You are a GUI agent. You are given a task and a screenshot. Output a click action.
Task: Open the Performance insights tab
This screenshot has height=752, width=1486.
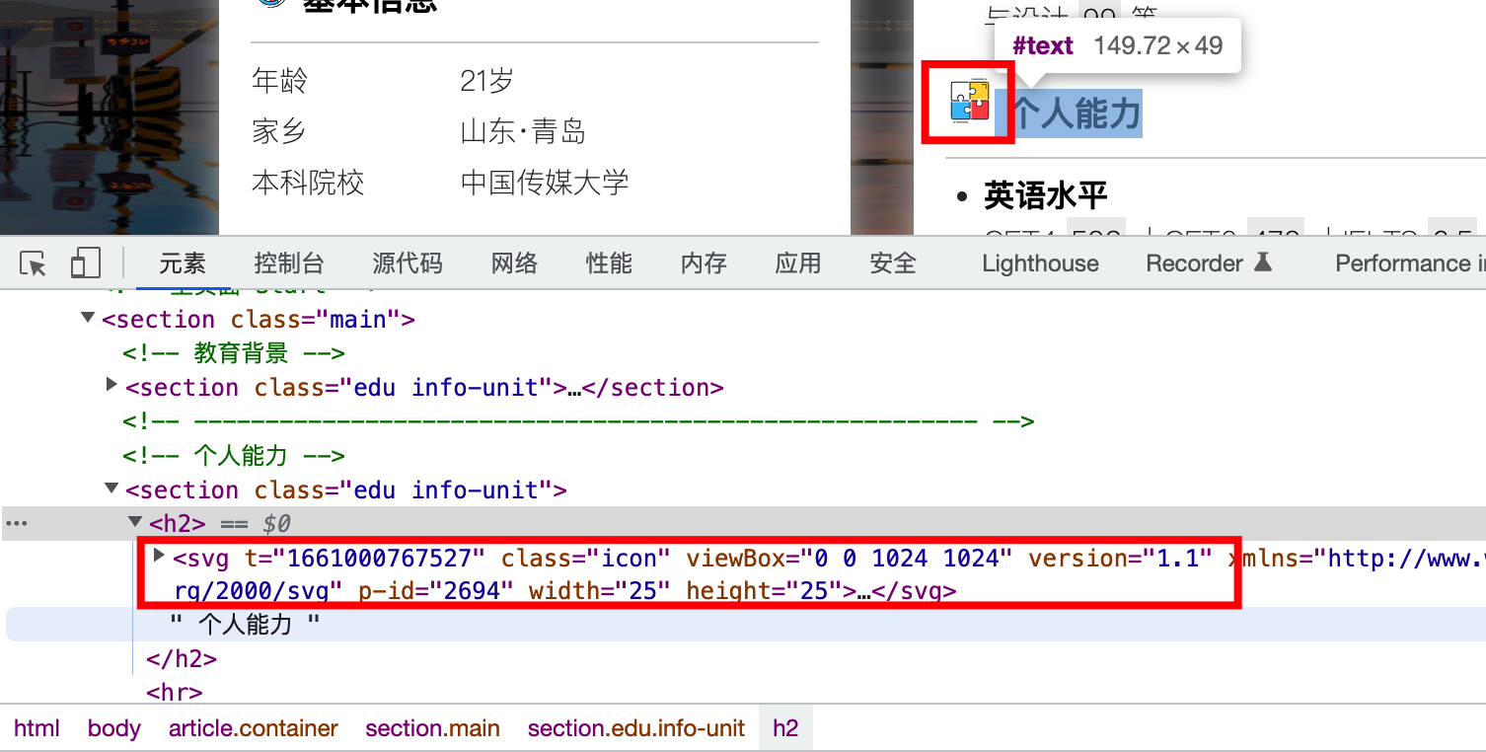pos(1410,263)
